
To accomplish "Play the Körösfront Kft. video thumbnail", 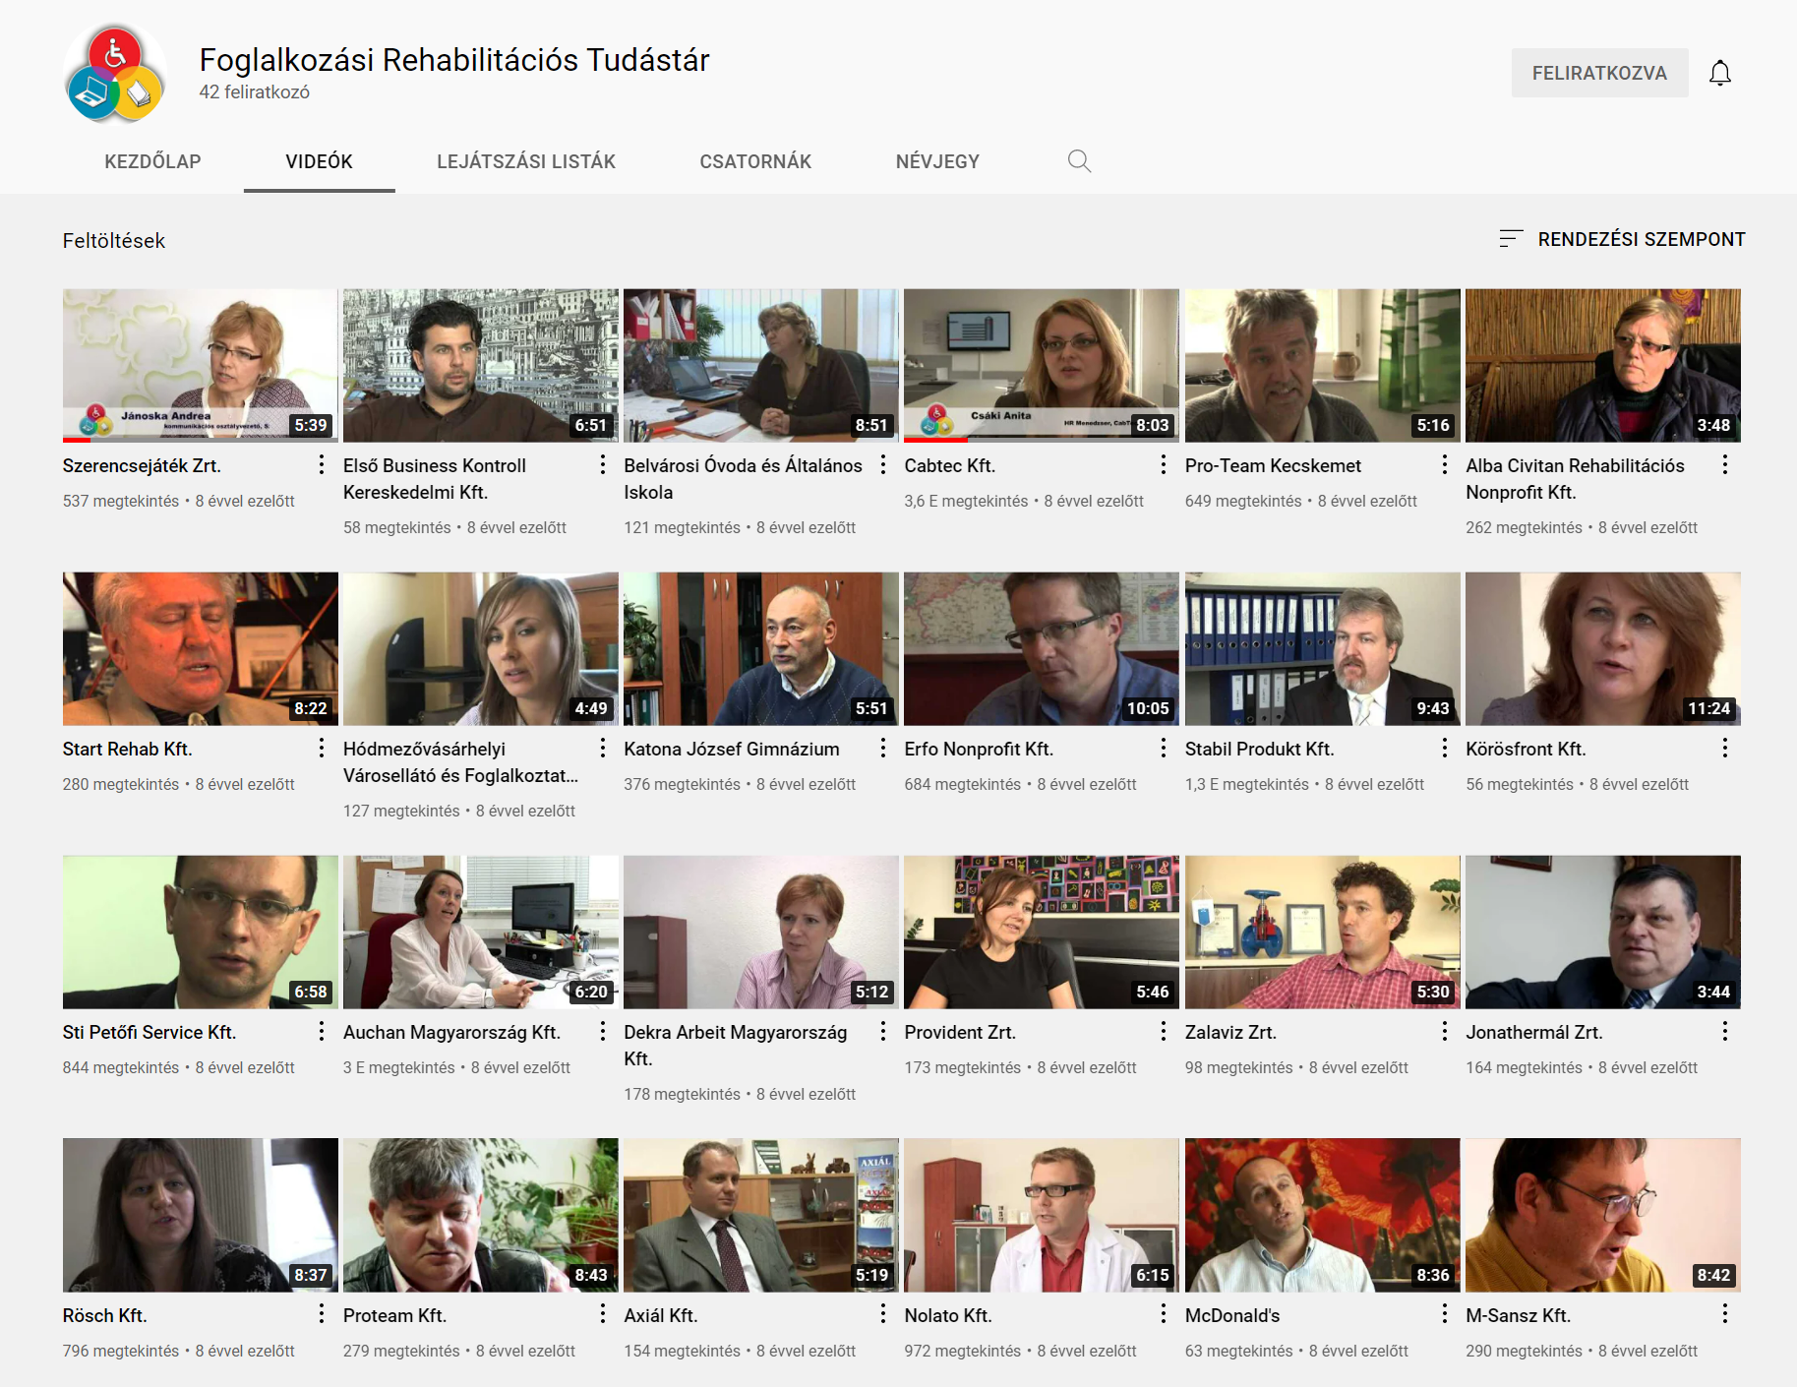I will (1603, 648).
